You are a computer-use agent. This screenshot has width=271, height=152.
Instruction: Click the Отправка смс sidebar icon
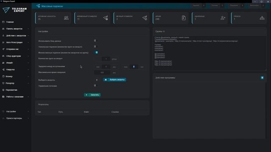pyautogui.click(x=3, y=49)
